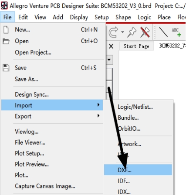This screenshot has width=186, height=195.
Task: Select Open Project... menu entry
Action: coord(53,52)
